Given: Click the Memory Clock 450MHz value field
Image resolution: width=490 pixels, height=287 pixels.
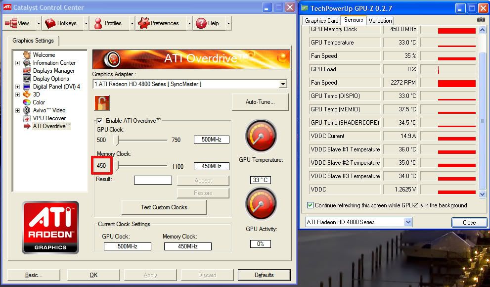Looking at the screenshot, I should (x=212, y=166).
